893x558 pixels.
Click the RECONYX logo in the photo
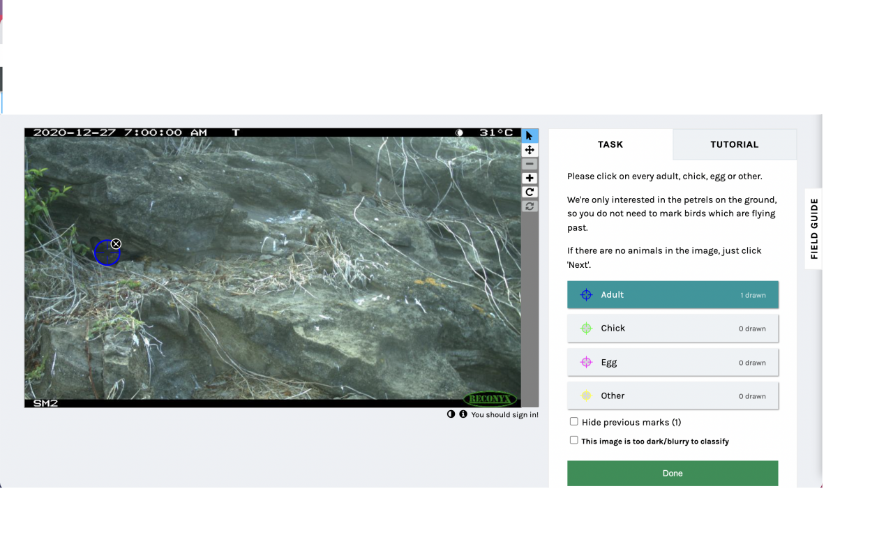click(x=490, y=400)
